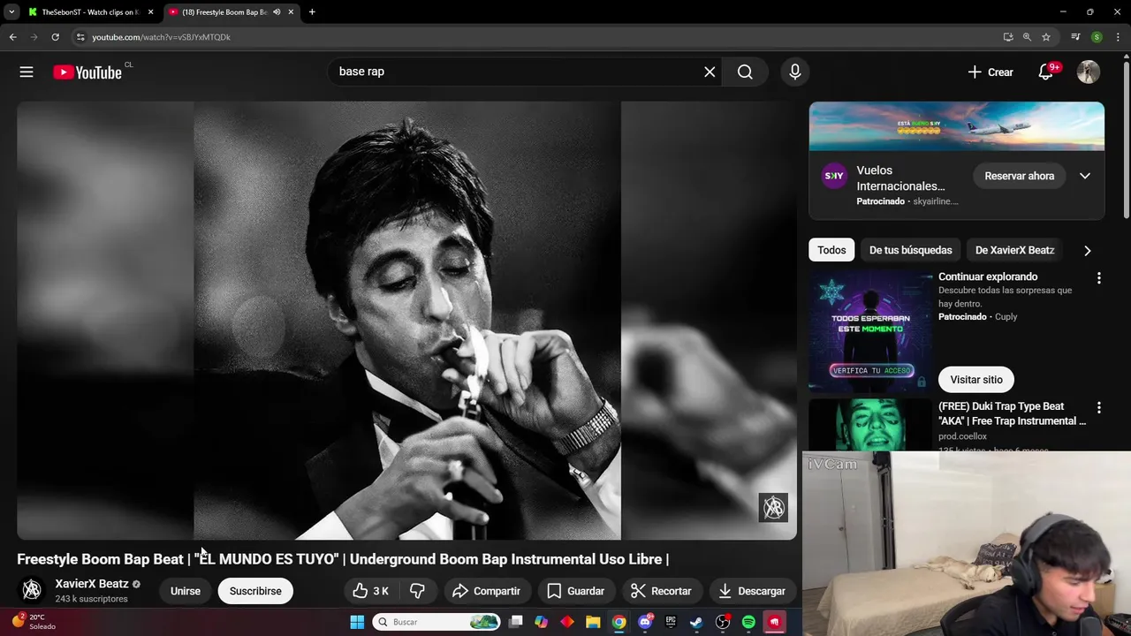This screenshot has width=1131, height=636.
Task: Open the tab search dropdown
Action: tap(11, 12)
